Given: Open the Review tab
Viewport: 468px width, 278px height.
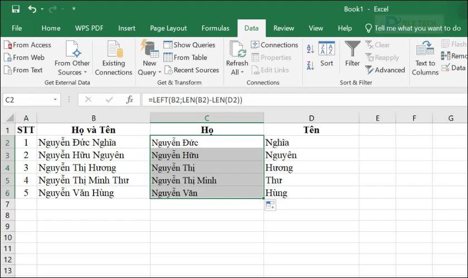Looking at the screenshot, I should 284,28.
